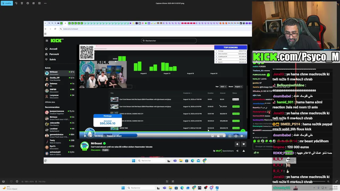Mute the stream volume icon

tap(90, 136)
